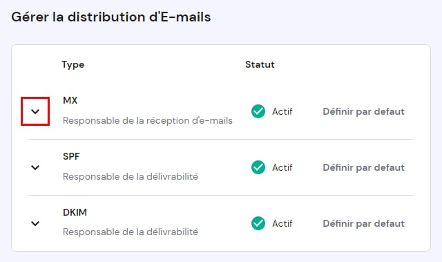
Task: Click the Actif status label for DKIM
Action: (x=282, y=224)
